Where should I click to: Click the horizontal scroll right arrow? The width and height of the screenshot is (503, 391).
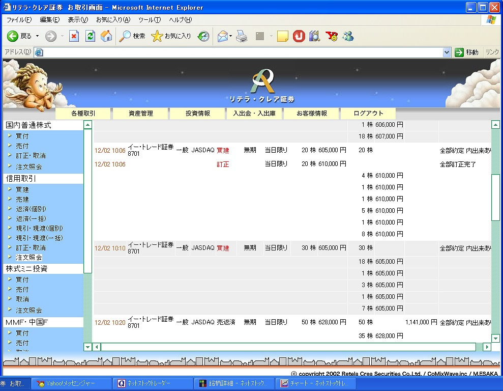(x=487, y=347)
